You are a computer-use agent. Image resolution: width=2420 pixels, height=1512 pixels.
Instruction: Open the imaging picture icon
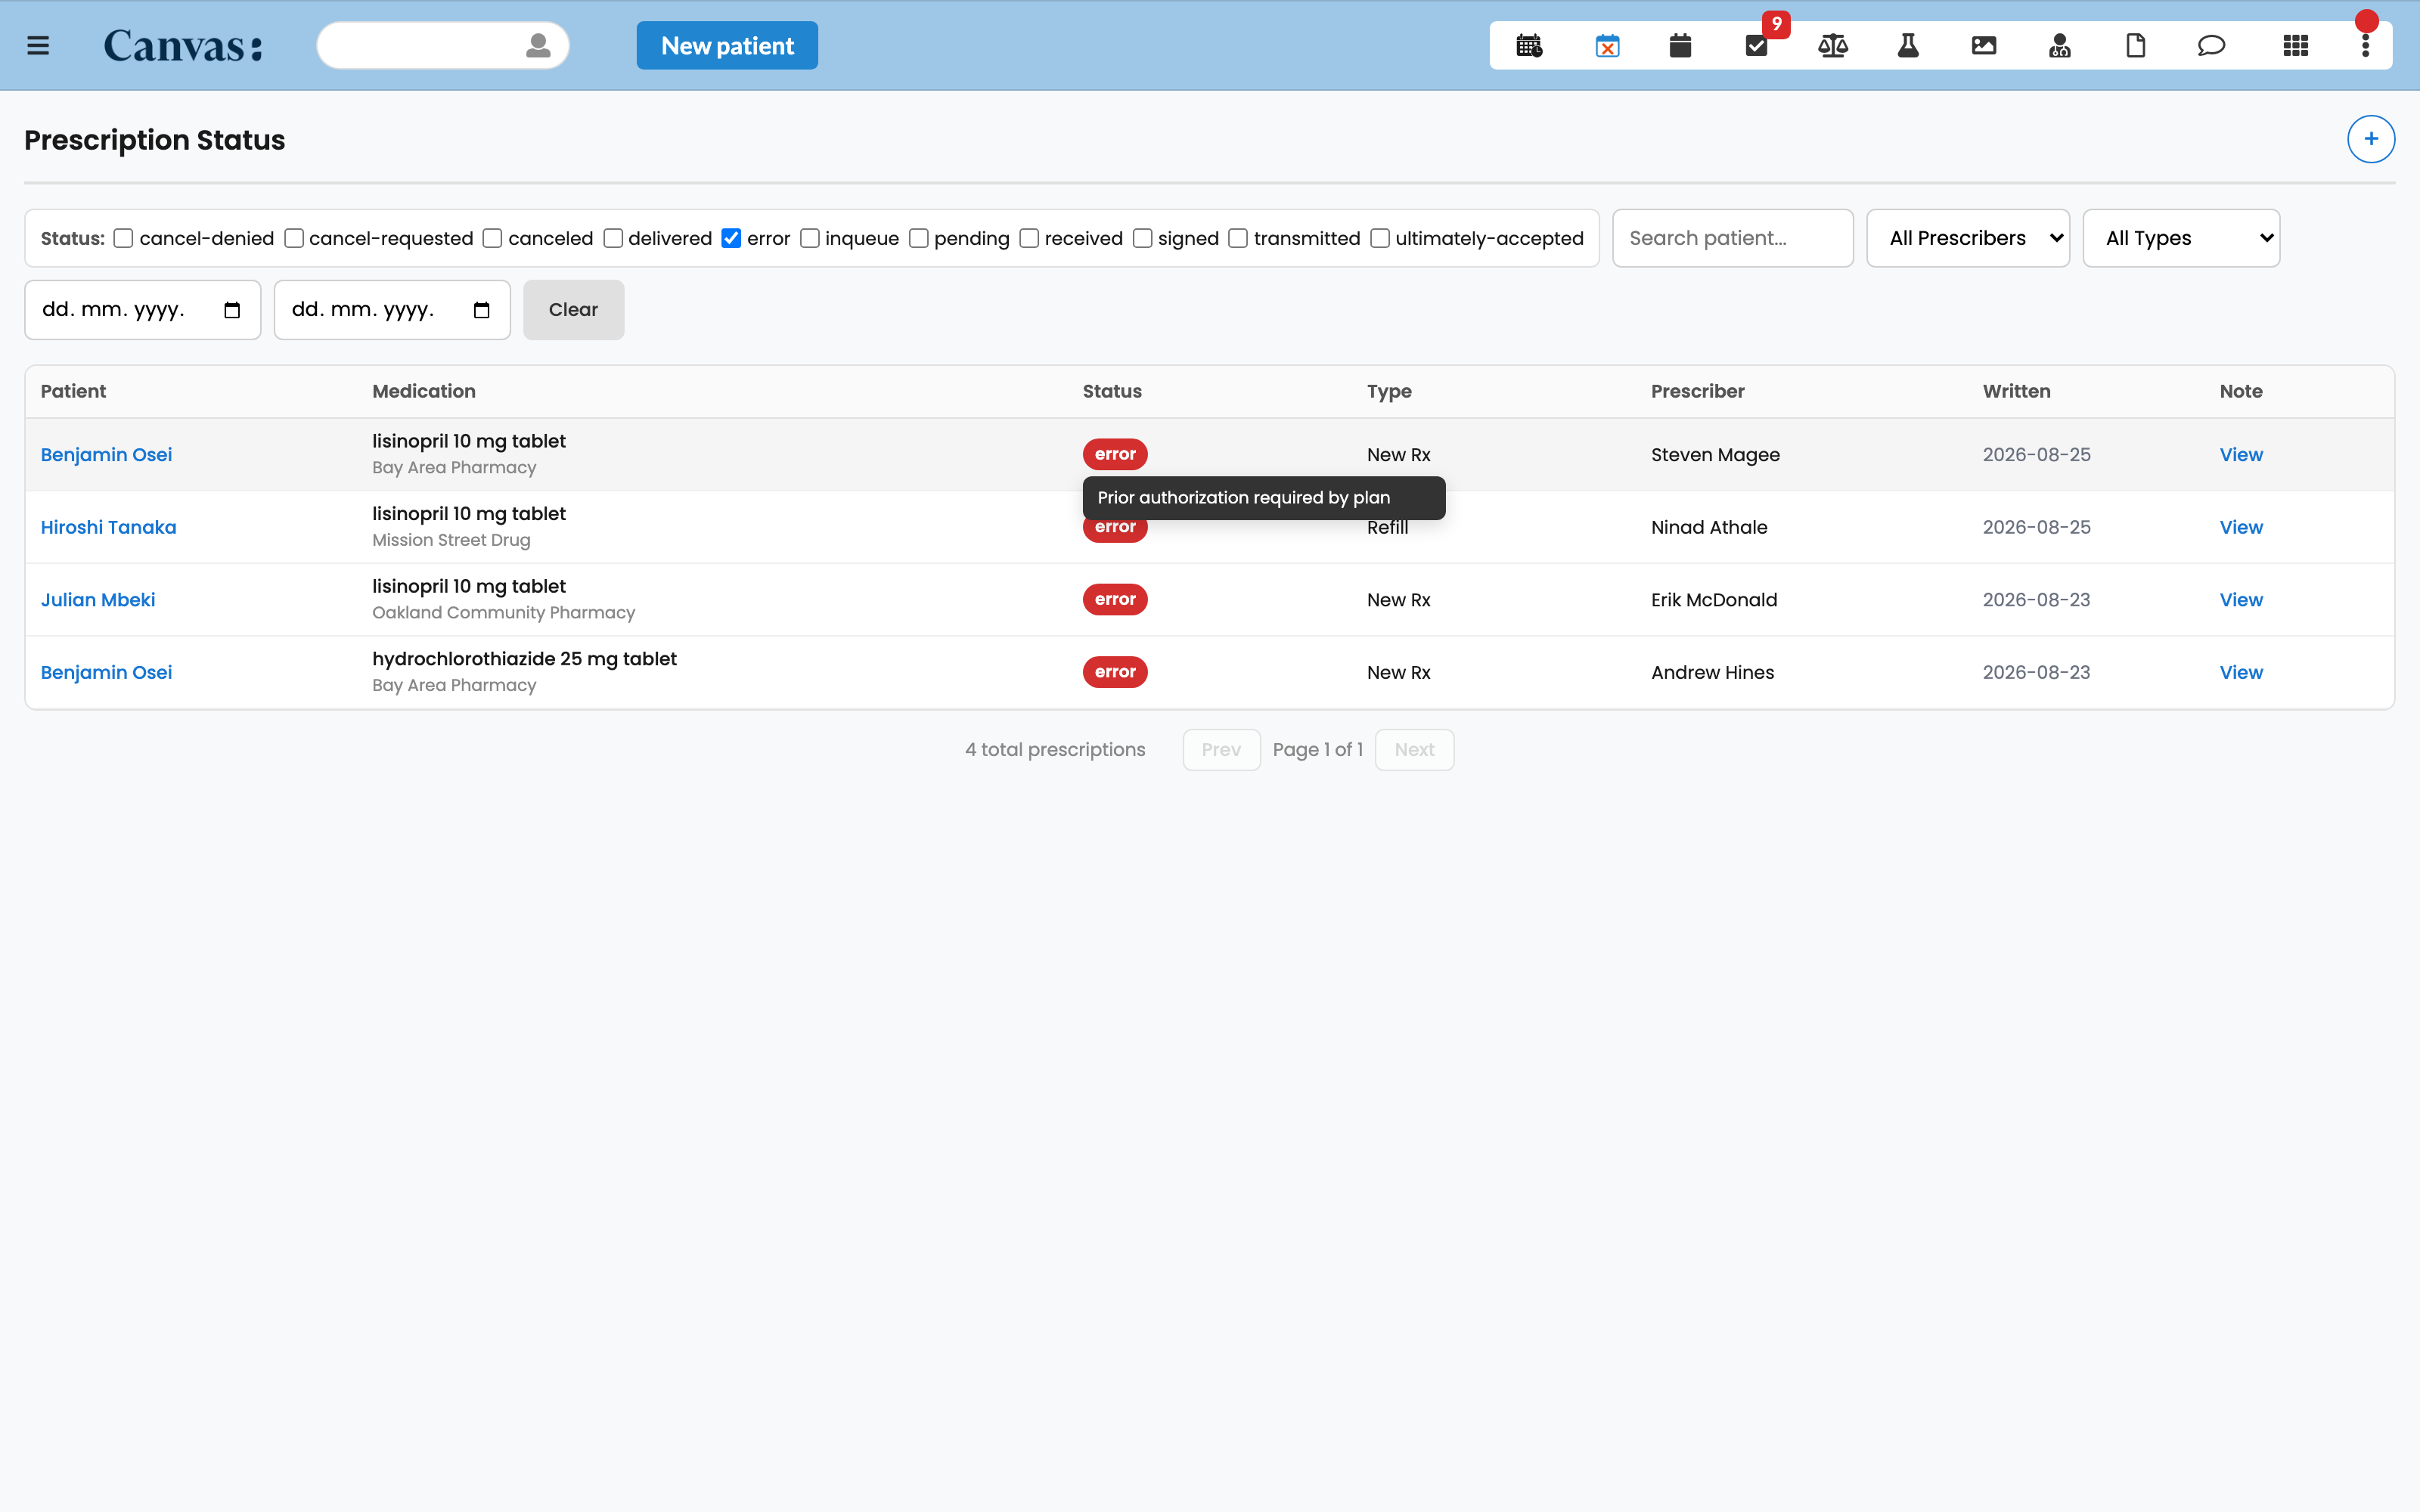pos(1984,46)
